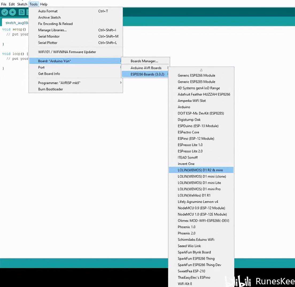Select Schirmilabs Eduino WiFi
Screen dimensions: 295x287
(x=201, y=239)
